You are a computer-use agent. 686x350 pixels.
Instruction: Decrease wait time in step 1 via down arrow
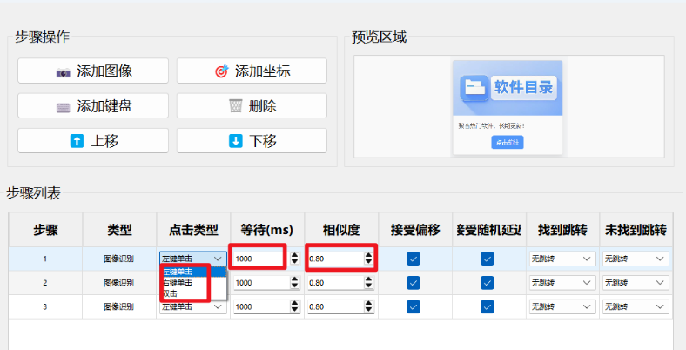[x=295, y=262]
